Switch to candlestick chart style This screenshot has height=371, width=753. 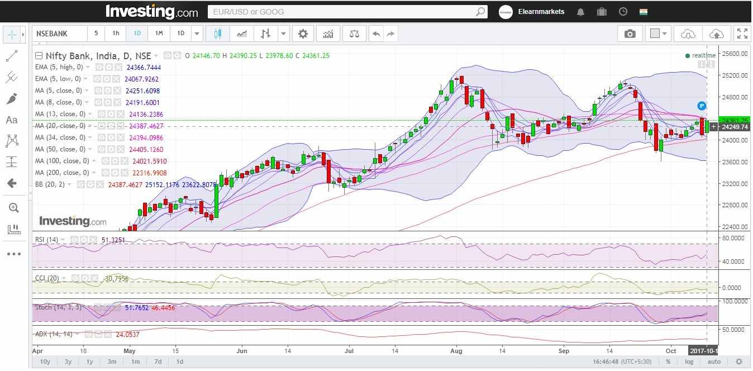point(217,34)
